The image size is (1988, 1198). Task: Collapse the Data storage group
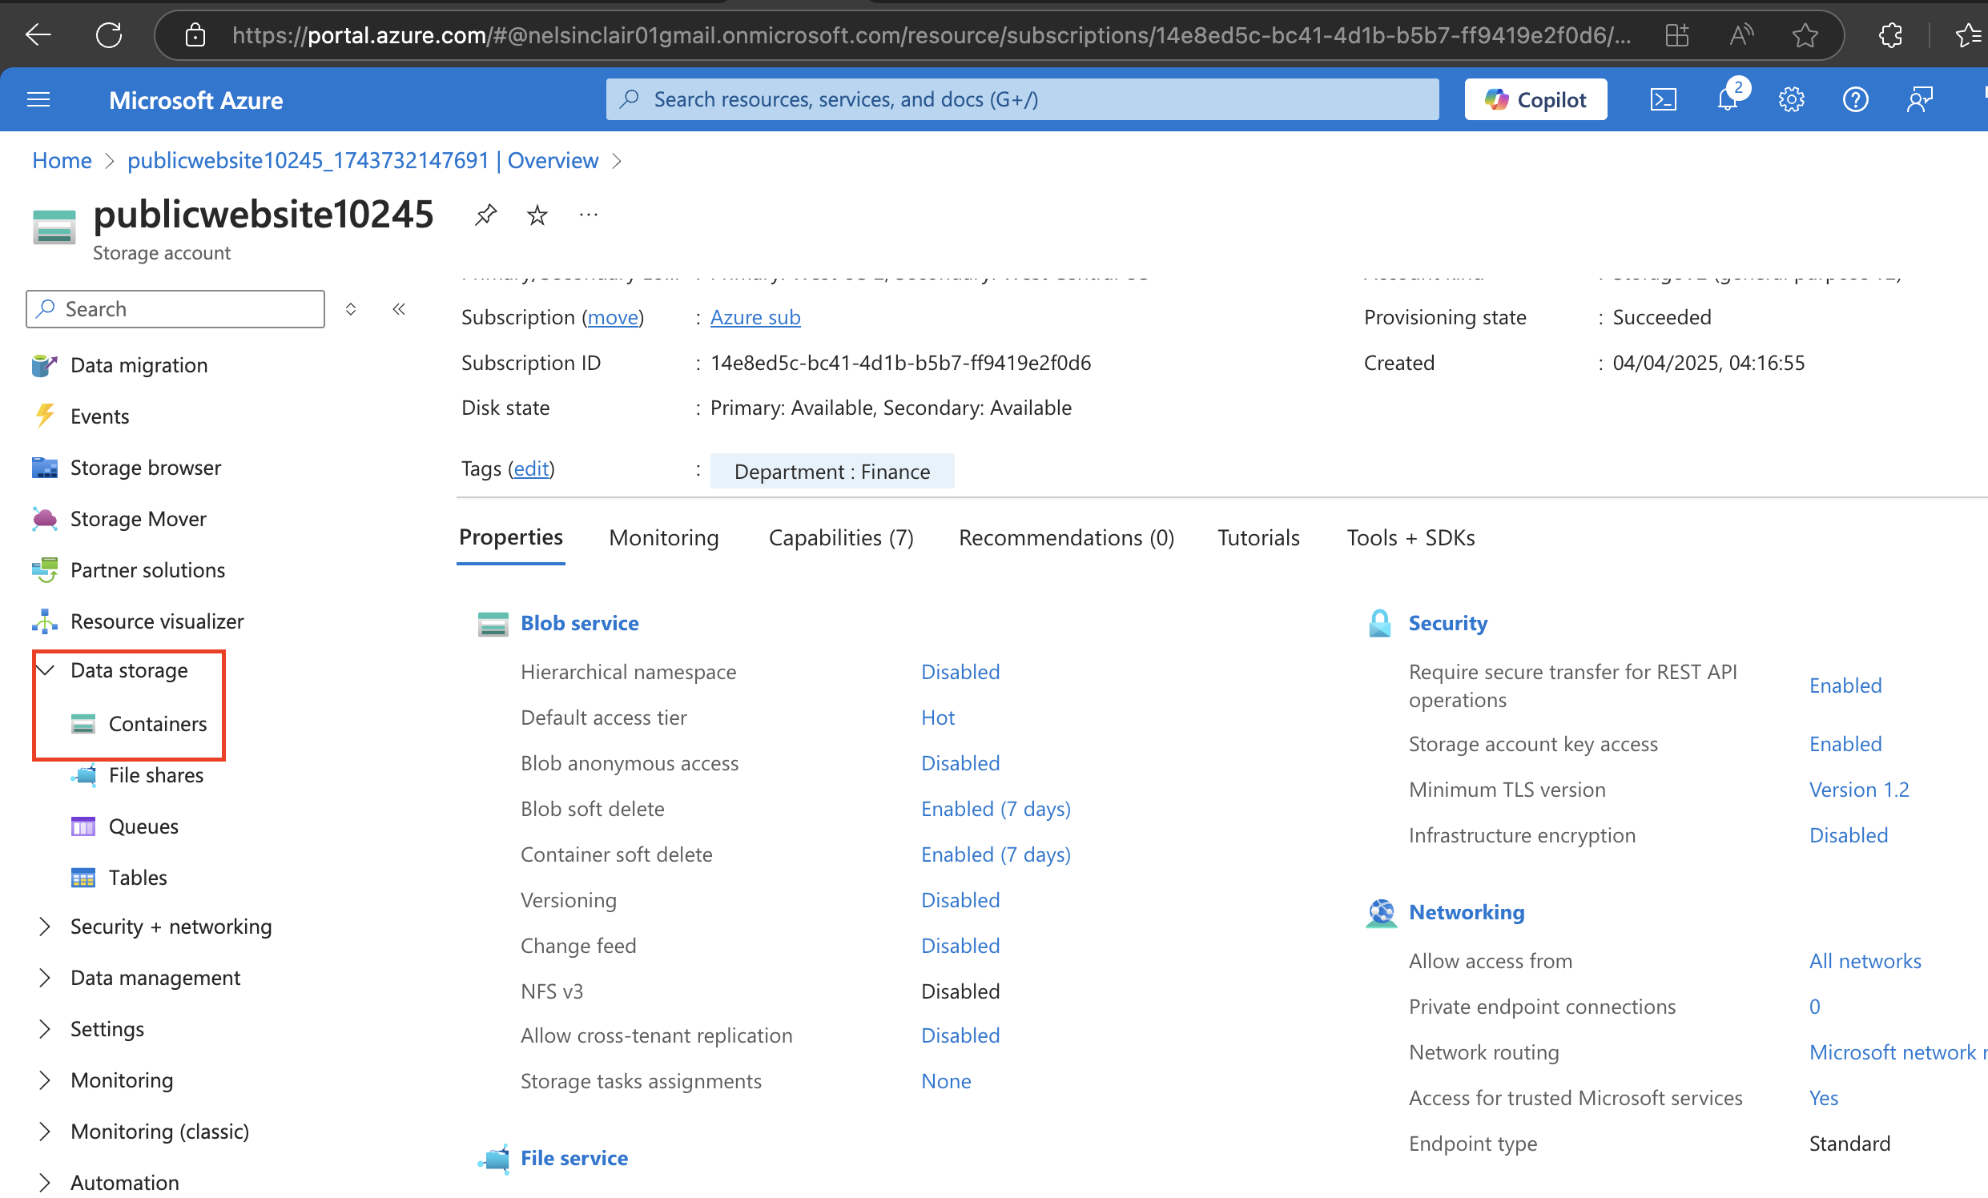(46, 669)
